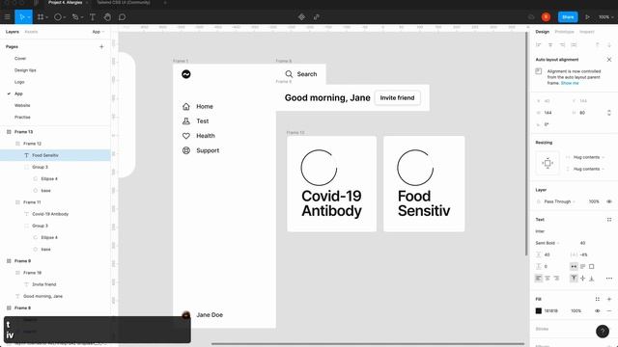
Task: Select the Hand tool in the toolbar
Action: [107, 17]
